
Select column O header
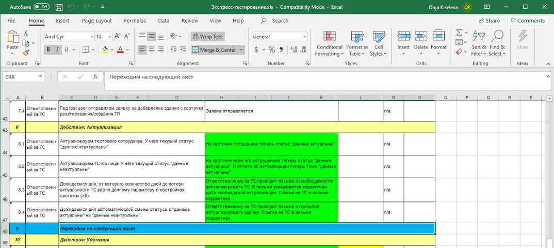click(445, 97)
